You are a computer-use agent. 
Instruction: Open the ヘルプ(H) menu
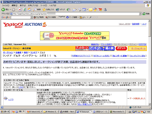click(x=53, y=5)
